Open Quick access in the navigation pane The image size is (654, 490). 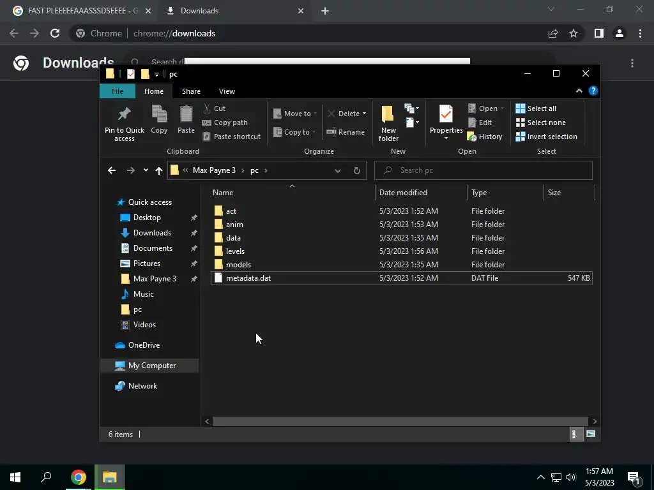click(149, 202)
